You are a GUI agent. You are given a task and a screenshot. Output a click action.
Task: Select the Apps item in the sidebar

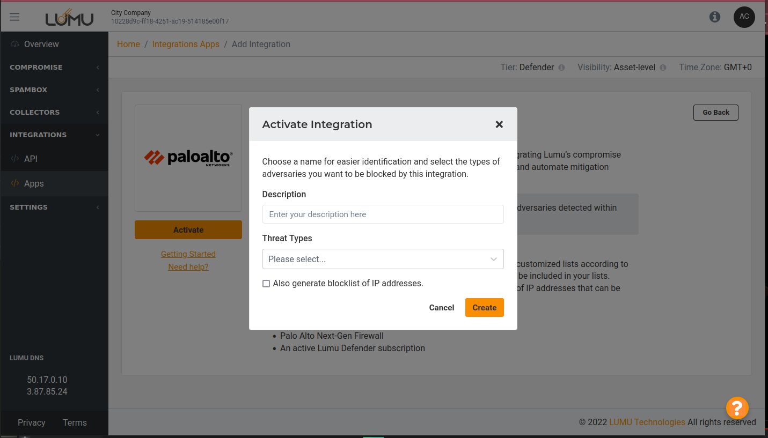33,183
